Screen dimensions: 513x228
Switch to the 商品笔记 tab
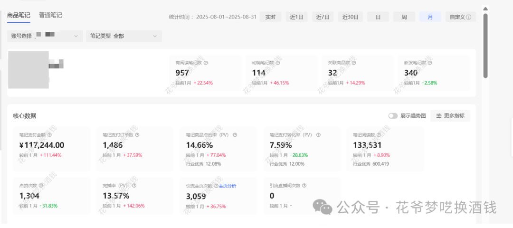19,15
